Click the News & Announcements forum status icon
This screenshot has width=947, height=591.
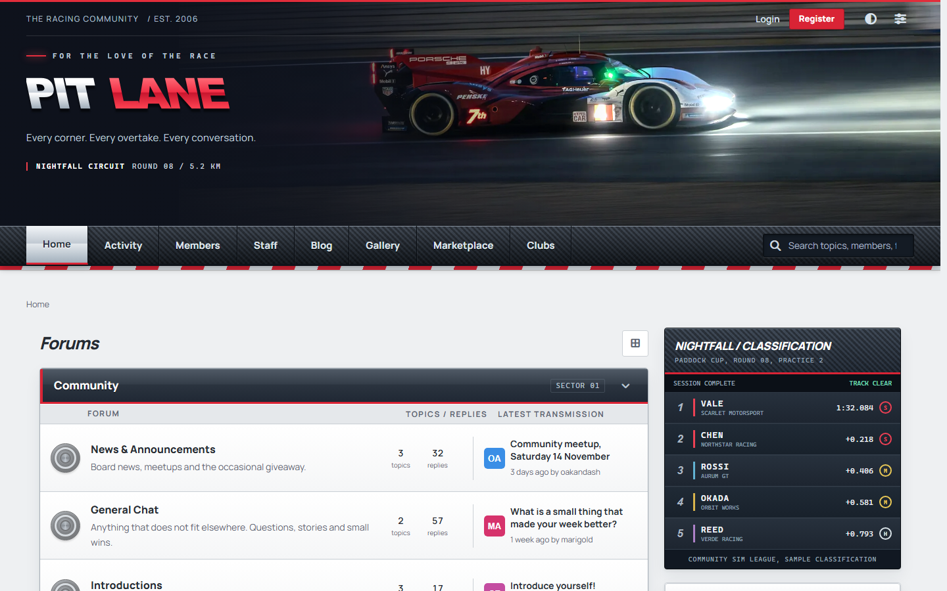pos(66,458)
